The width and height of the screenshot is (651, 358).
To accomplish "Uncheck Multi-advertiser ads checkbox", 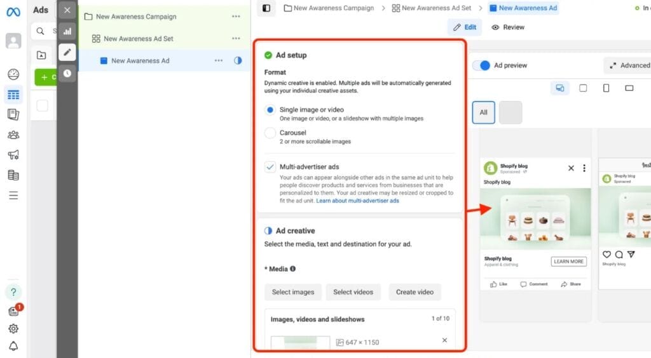I will [x=270, y=166].
